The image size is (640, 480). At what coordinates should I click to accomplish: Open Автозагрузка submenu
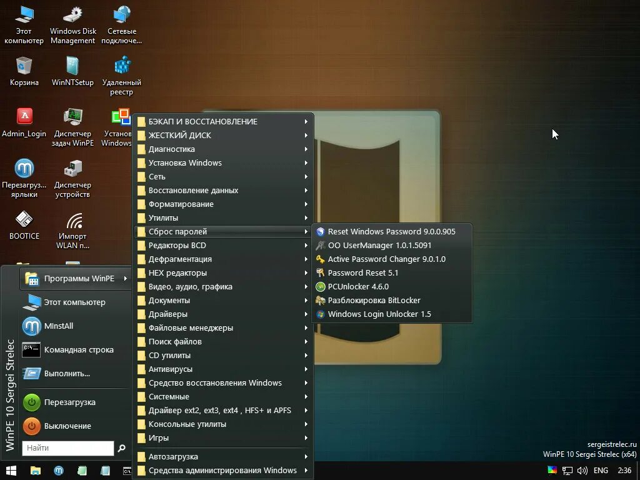tap(223, 457)
